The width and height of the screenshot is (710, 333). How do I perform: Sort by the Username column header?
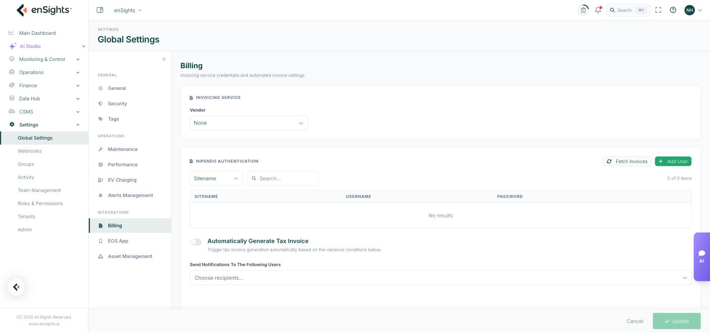[x=358, y=197]
